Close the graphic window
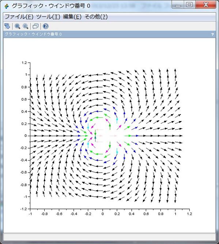Viewport: 219px width, 244px height. coord(206,5)
